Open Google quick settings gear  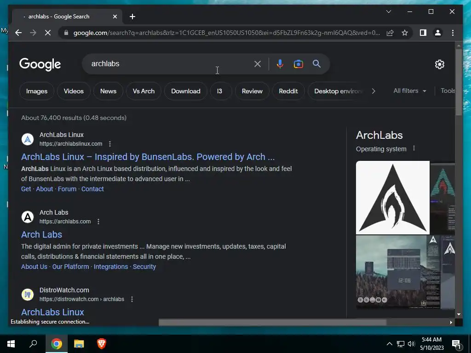pyautogui.click(x=439, y=64)
